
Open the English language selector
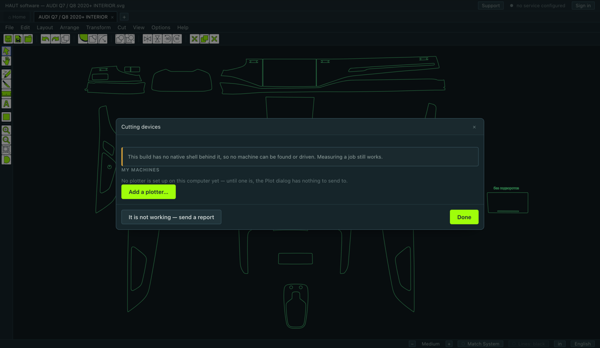[x=582, y=344]
